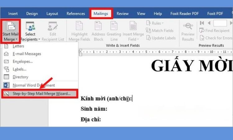Viewport: 233px width, 140px height.
Task: Click the record number field
Action: pos(220,23)
